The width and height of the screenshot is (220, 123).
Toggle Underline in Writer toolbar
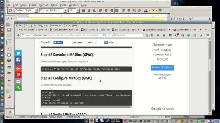coord(94,11)
